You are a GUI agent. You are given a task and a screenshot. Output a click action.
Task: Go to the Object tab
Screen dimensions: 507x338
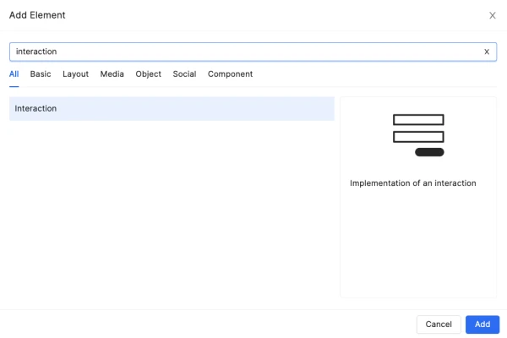click(148, 74)
